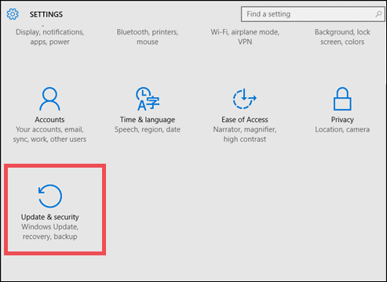The height and width of the screenshot is (282, 387).
Task: Click the 'Bluetooth, printers, mouse' description
Action: [148, 37]
